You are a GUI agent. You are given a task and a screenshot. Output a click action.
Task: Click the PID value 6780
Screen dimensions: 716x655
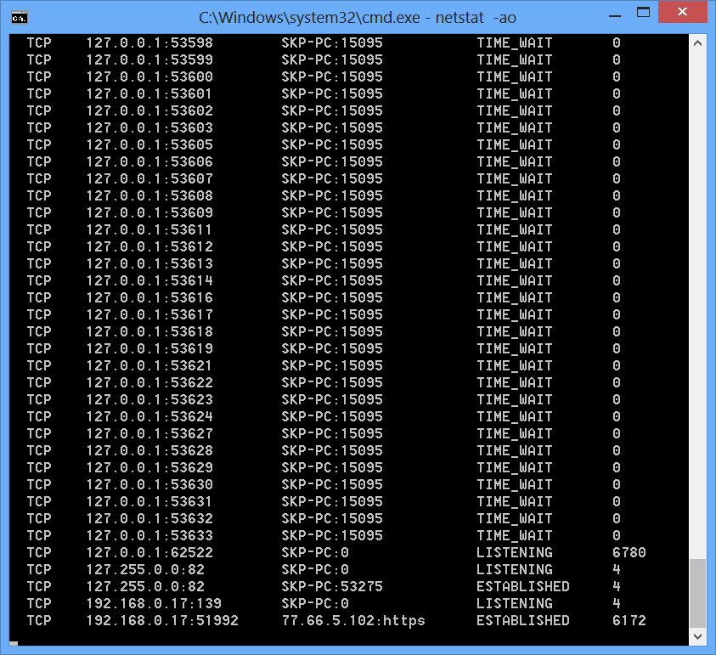point(629,553)
